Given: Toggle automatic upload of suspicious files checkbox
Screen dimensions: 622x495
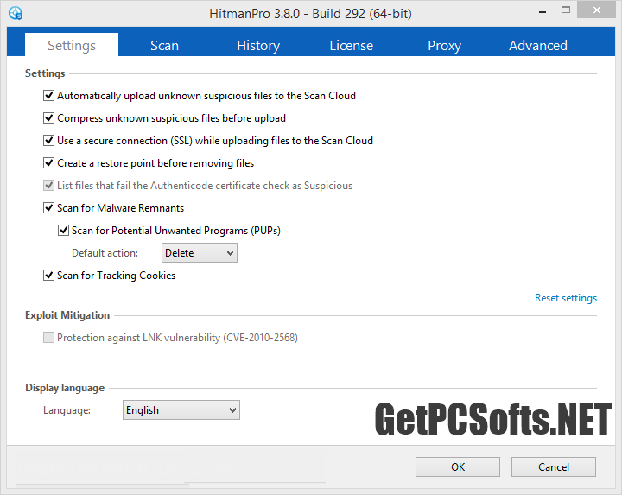Looking at the screenshot, I should pos(48,96).
